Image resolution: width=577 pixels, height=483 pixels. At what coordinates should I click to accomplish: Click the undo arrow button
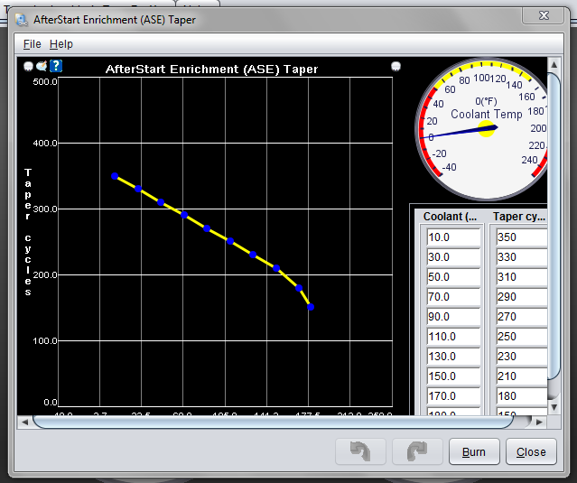click(360, 452)
